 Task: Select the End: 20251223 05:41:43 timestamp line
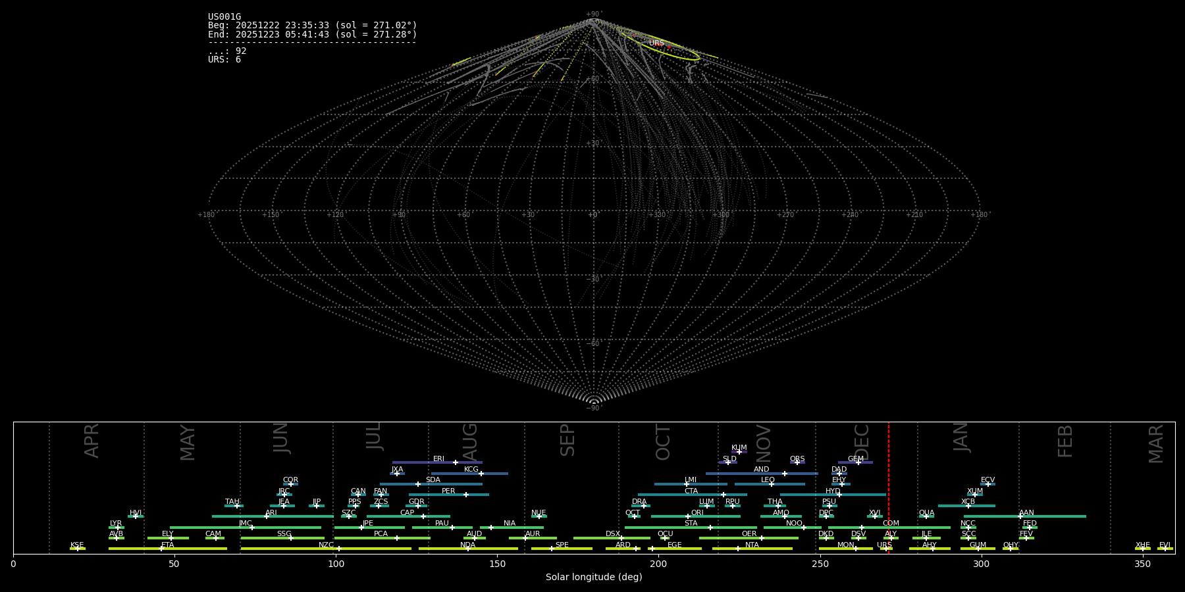point(313,34)
